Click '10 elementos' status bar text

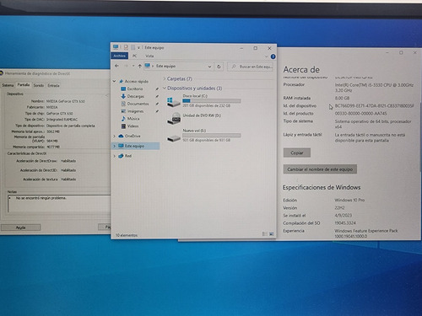(x=127, y=235)
